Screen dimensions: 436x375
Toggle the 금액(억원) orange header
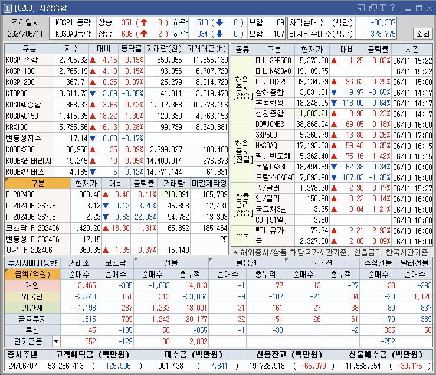32,274
